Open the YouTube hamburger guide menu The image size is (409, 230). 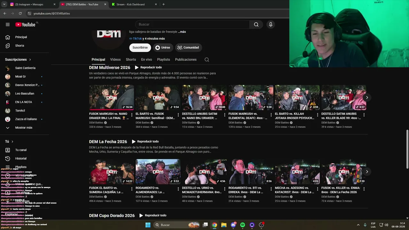click(8, 25)
